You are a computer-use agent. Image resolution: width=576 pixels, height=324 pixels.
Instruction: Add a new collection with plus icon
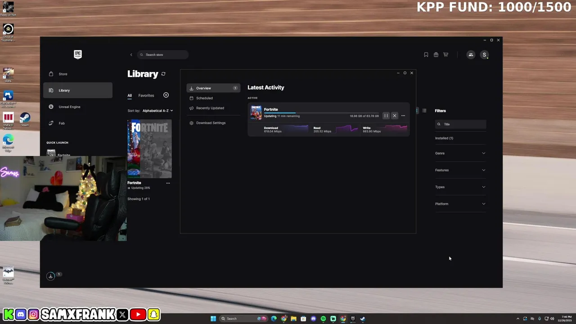click(166, 95)
